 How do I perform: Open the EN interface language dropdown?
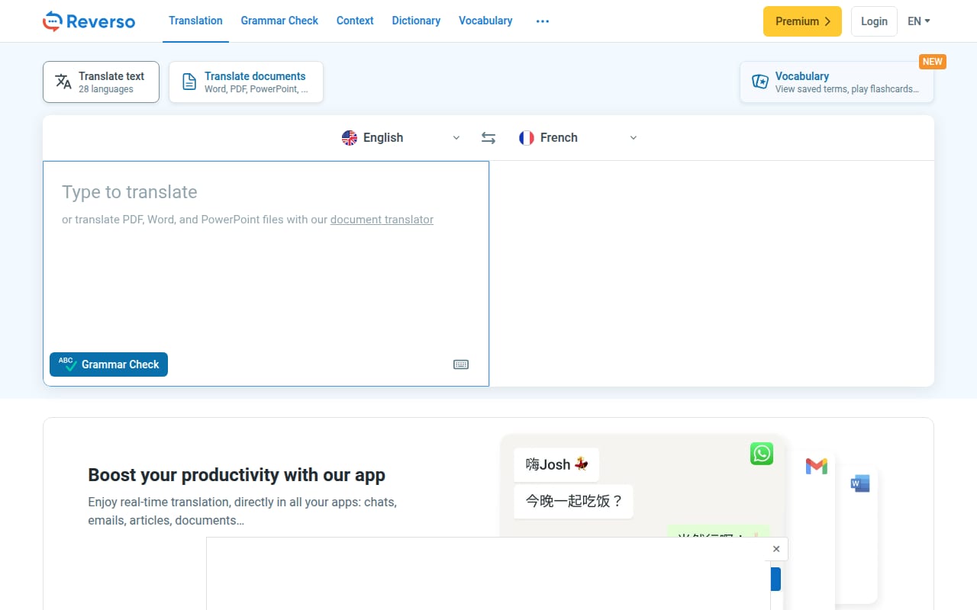click(919, 21)
